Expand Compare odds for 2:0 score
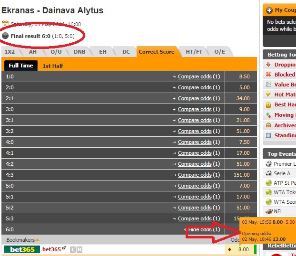This screenshot has height=256, width=296. tap(195, 87)
